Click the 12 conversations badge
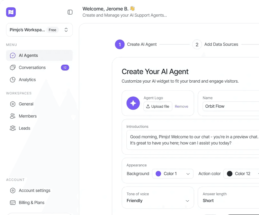The width and height of the screenshot is (259, 215). click(65, 68)
